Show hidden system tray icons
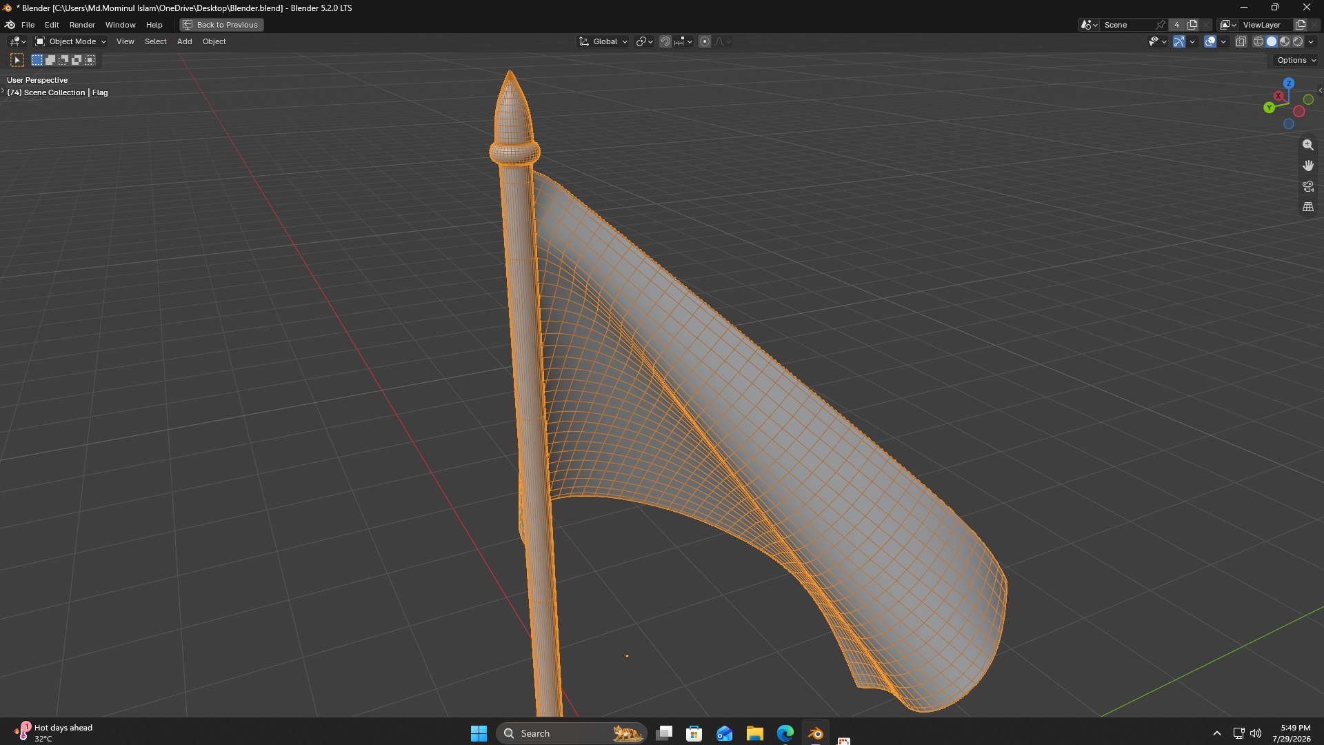The height and width of the screenshot is (745, 1324). [1216, 733]
